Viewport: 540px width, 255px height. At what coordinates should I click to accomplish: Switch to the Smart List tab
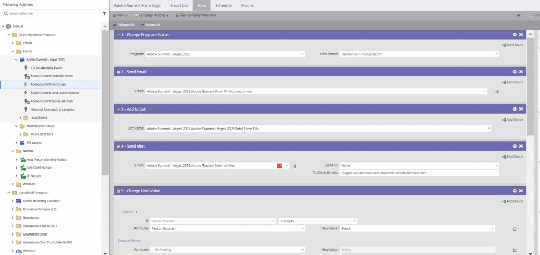(179, 5)
